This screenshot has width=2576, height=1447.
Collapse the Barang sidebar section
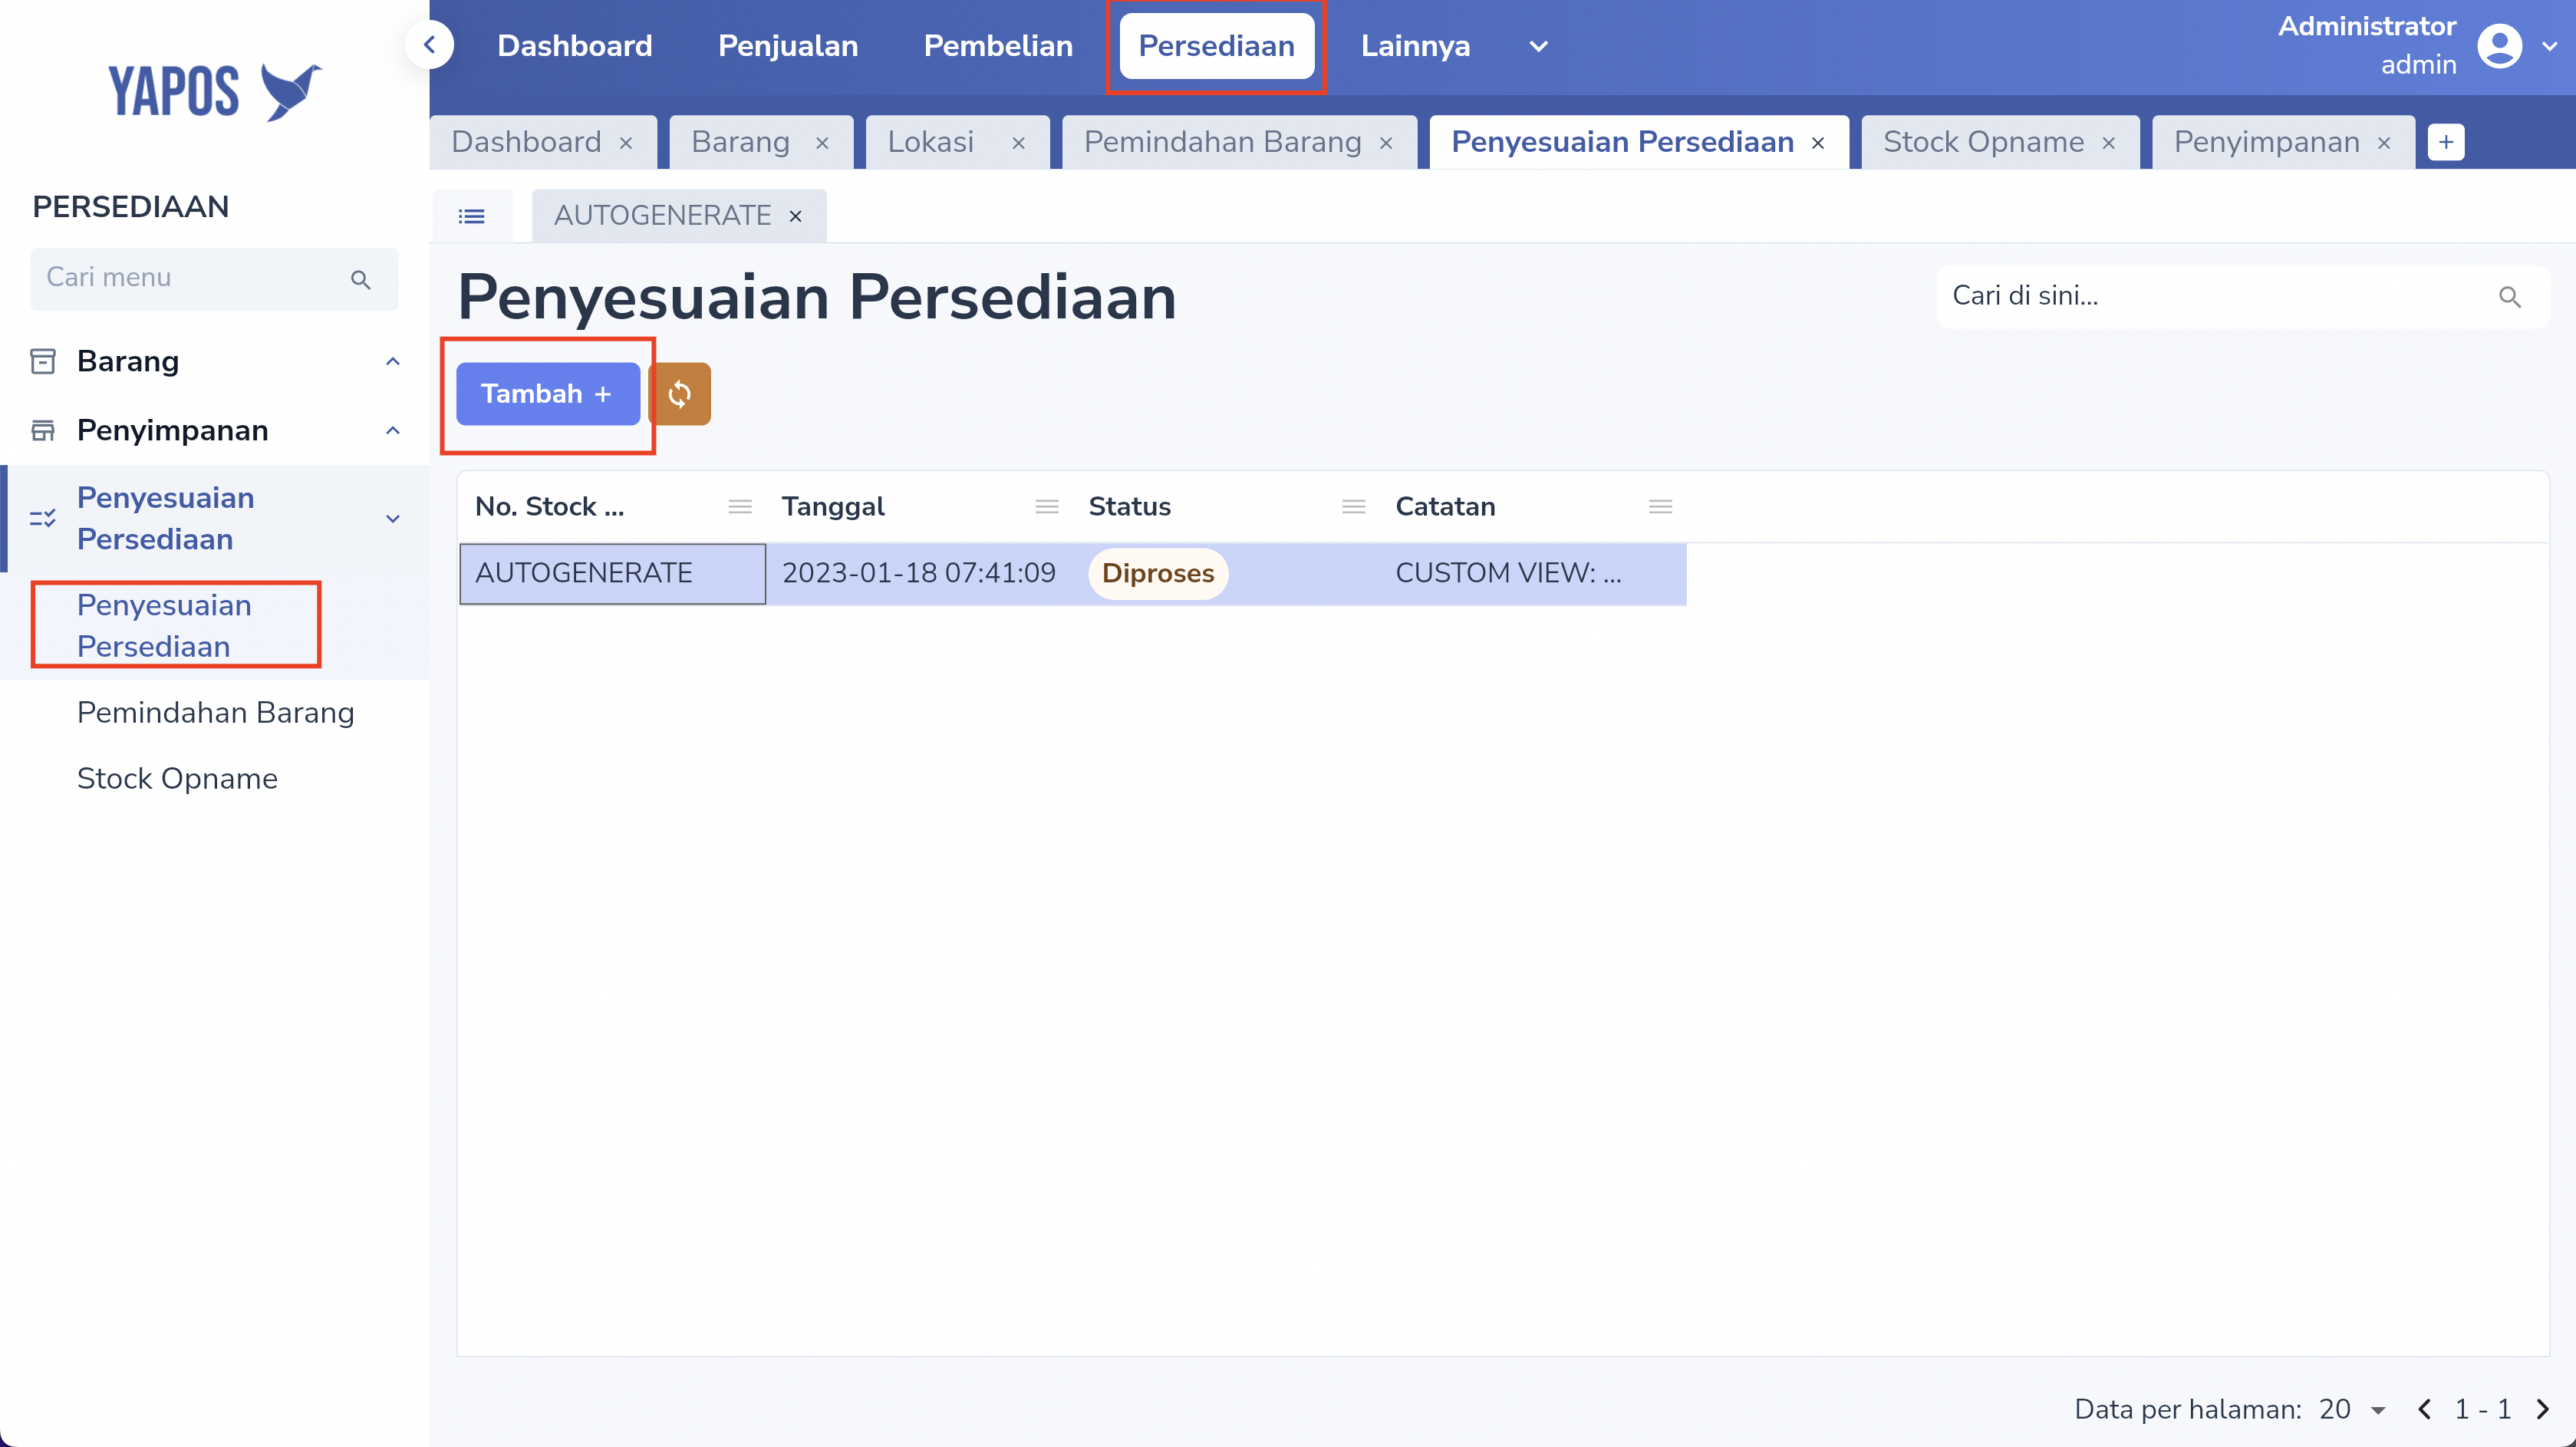point(393,361)
